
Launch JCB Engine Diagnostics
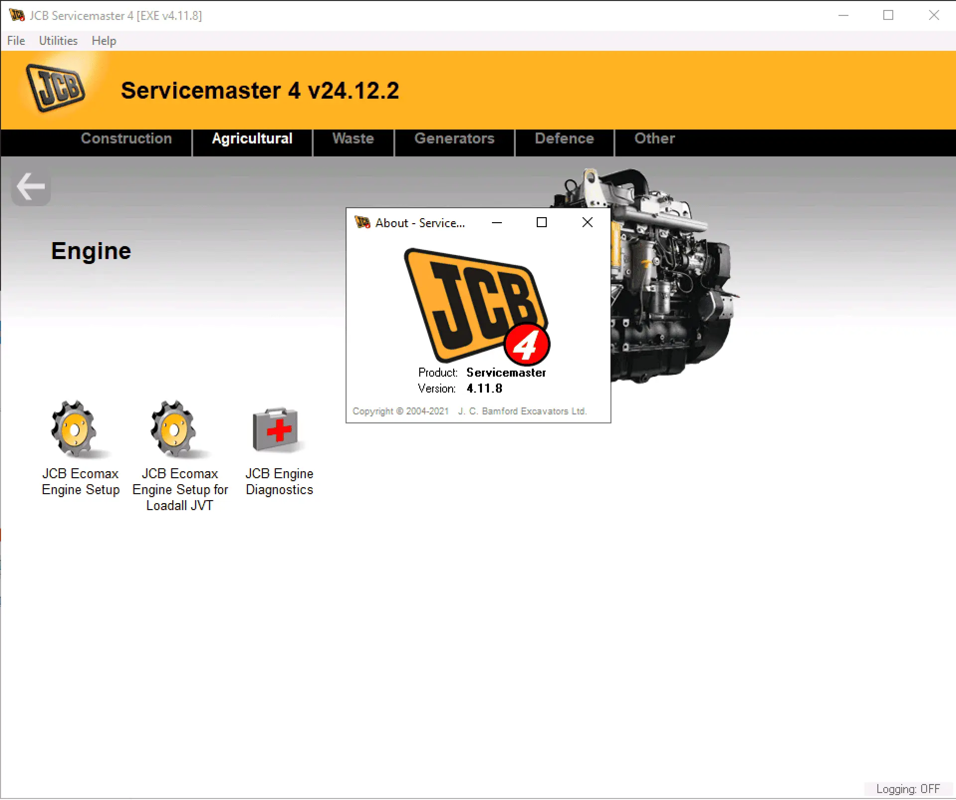pyautogui.click(x=279, y=451)
